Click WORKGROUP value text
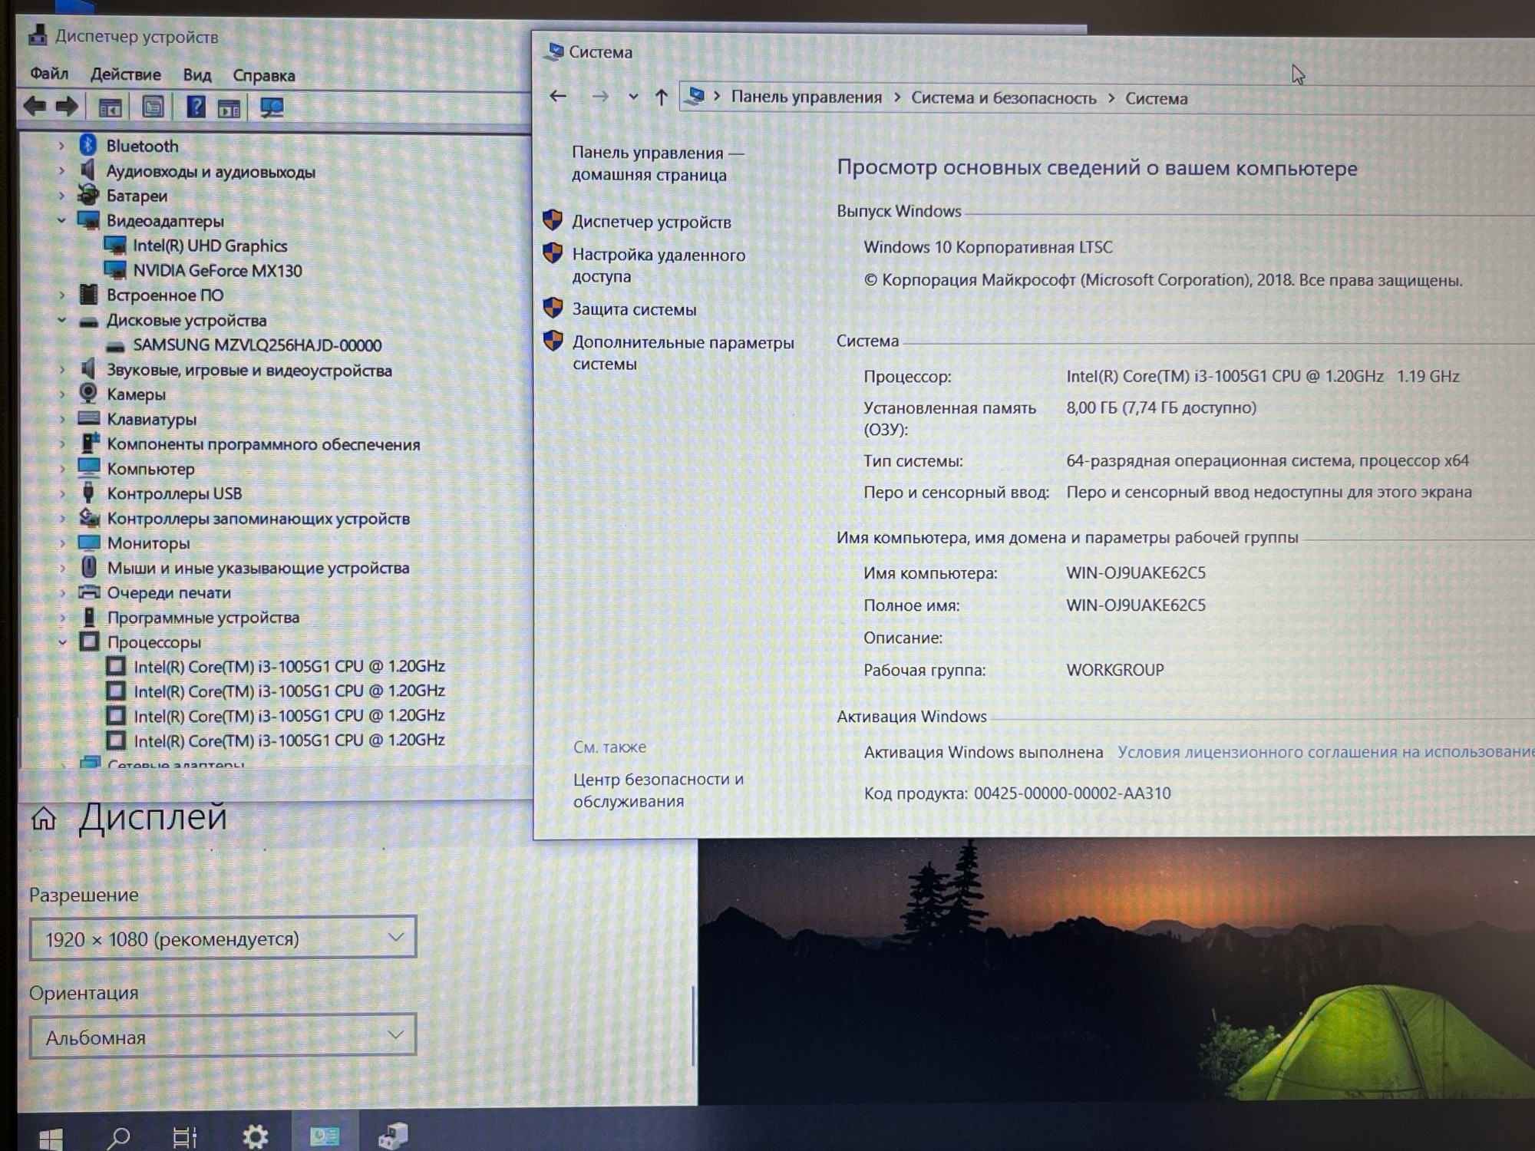Screen dimensions: 1535x1151 pos(1115,670)
